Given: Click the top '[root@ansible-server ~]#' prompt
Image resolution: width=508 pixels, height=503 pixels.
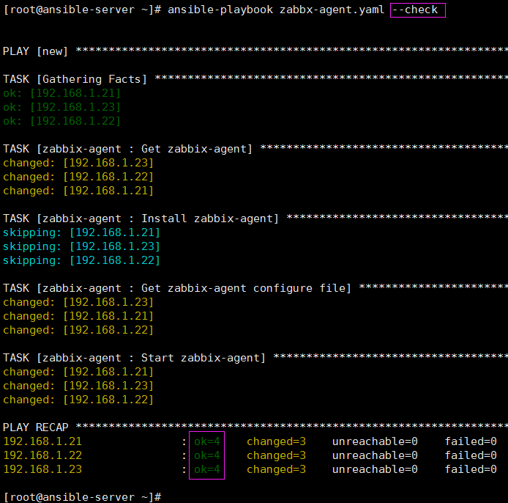Looking at the screenshot, I should pyautogui.click(x=82, y=10).
